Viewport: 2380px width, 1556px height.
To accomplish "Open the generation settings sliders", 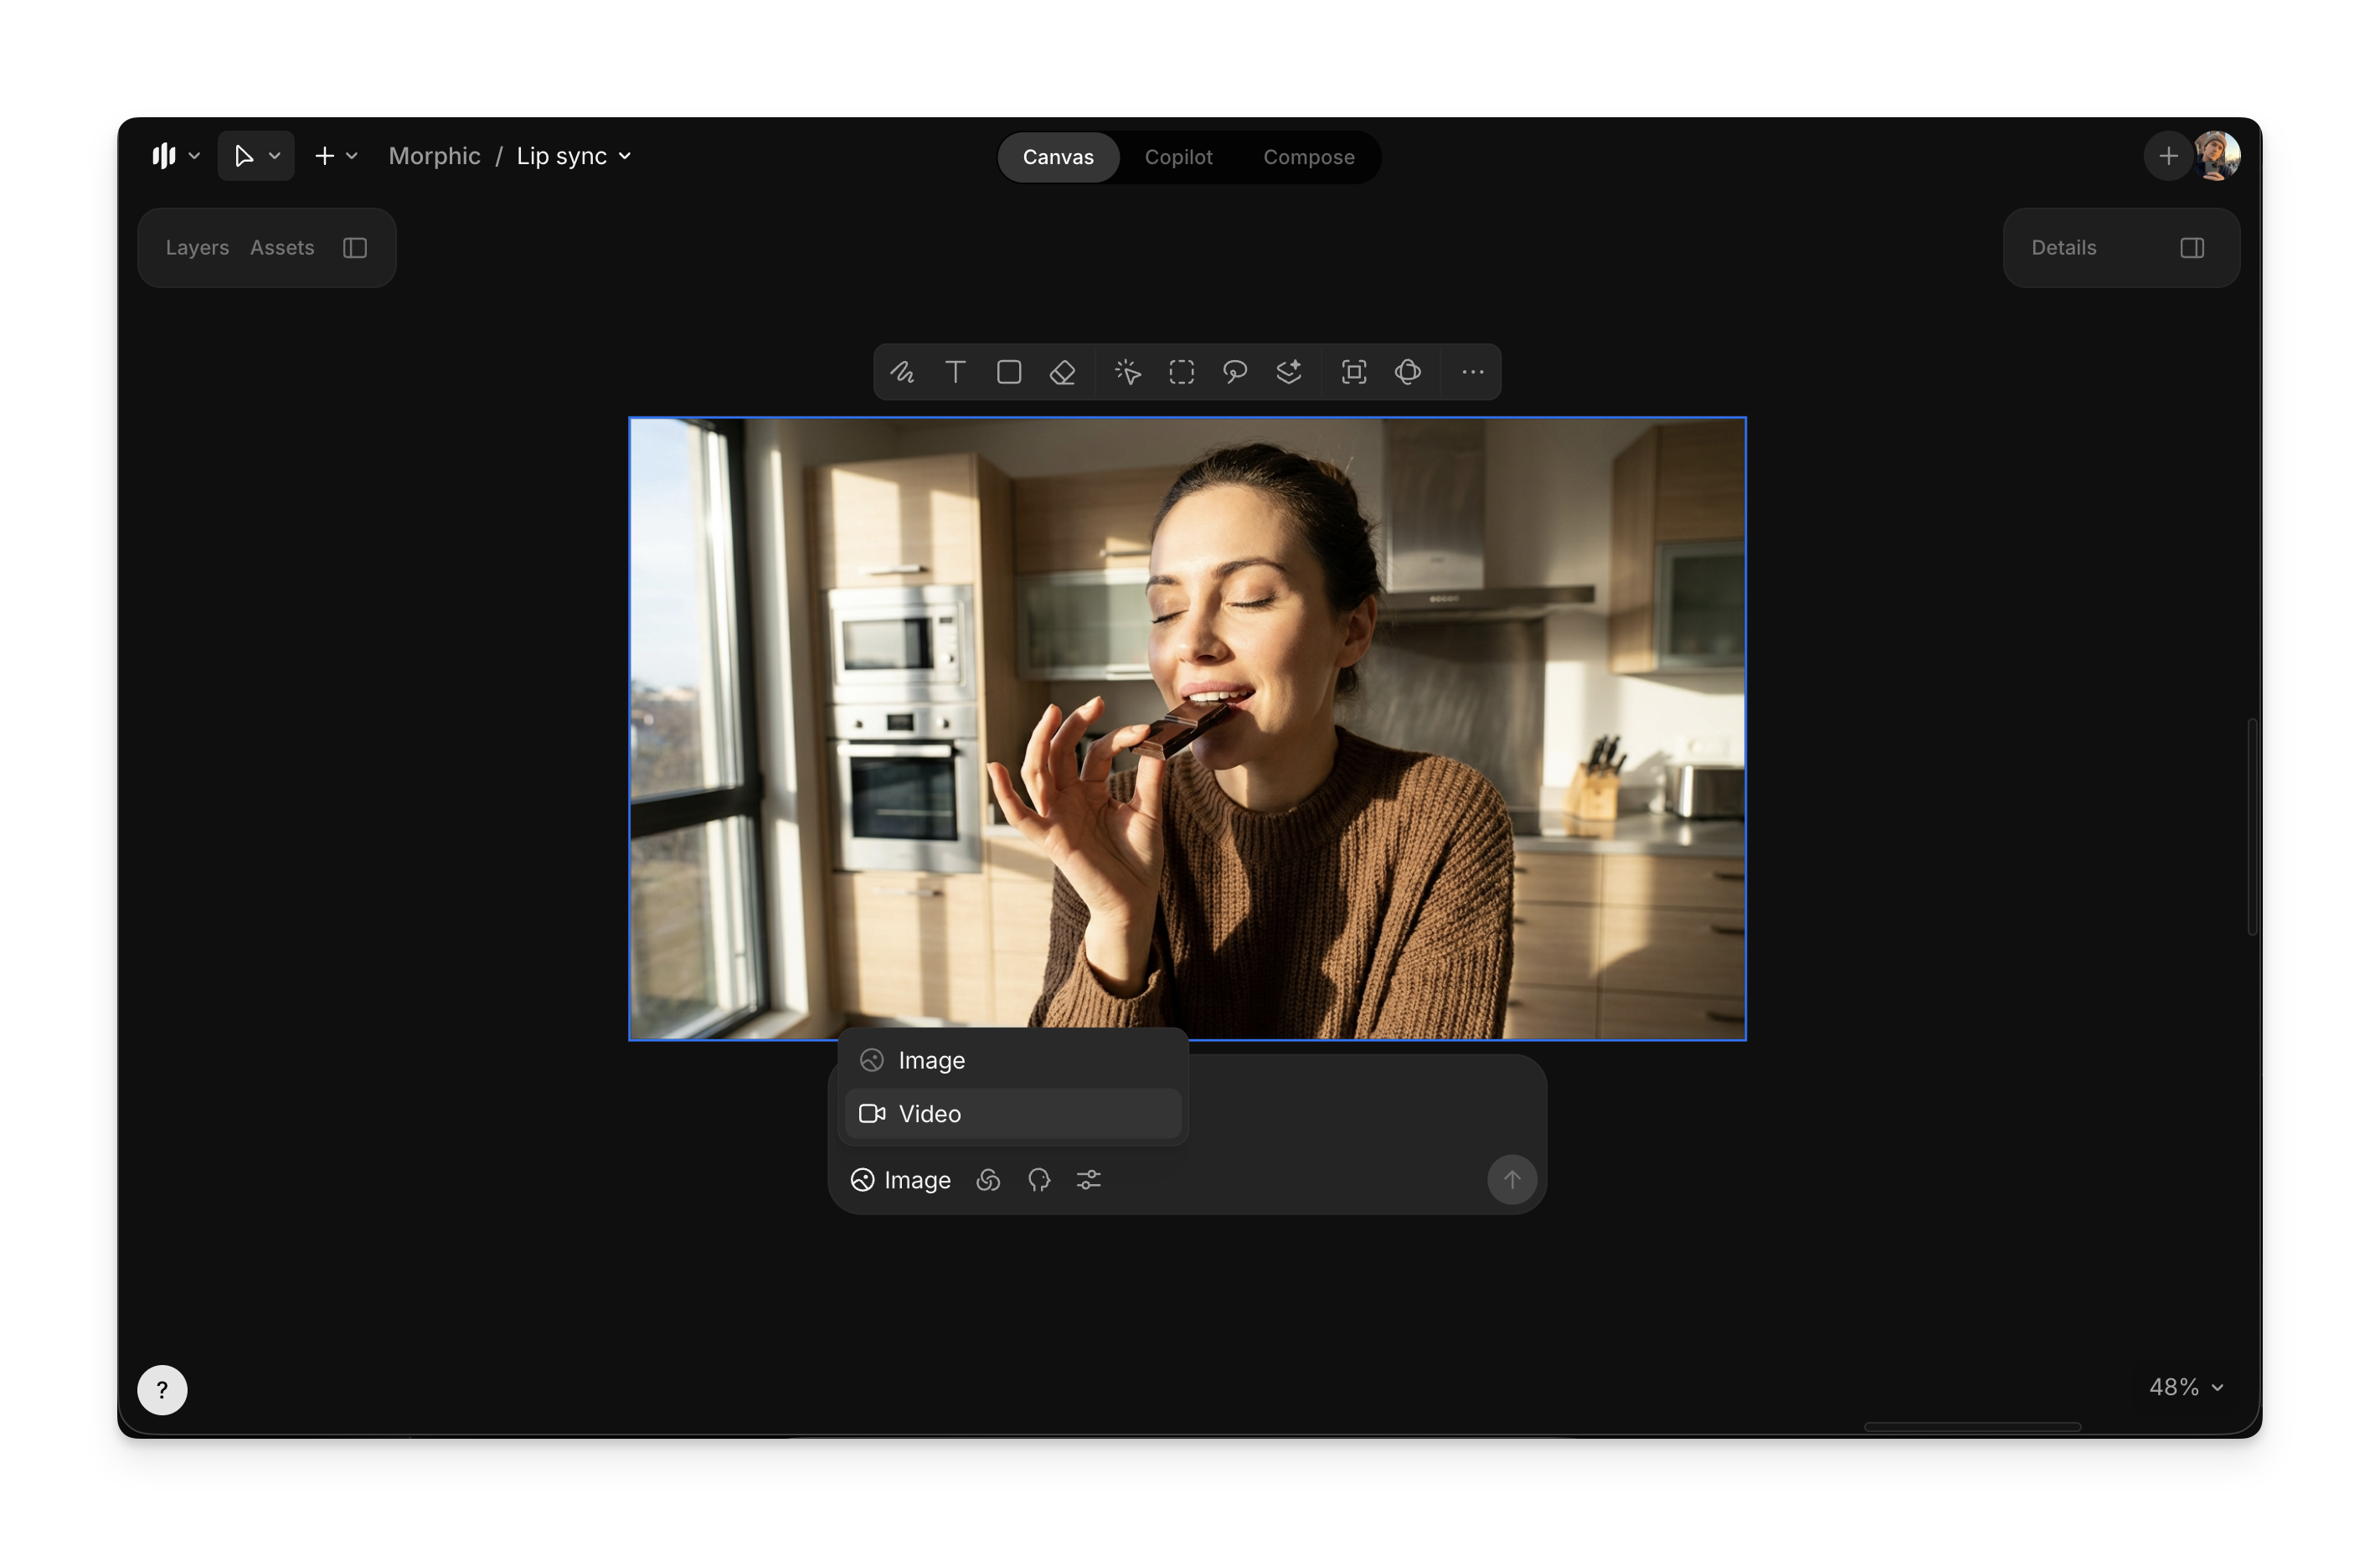I will 1088,1180.
